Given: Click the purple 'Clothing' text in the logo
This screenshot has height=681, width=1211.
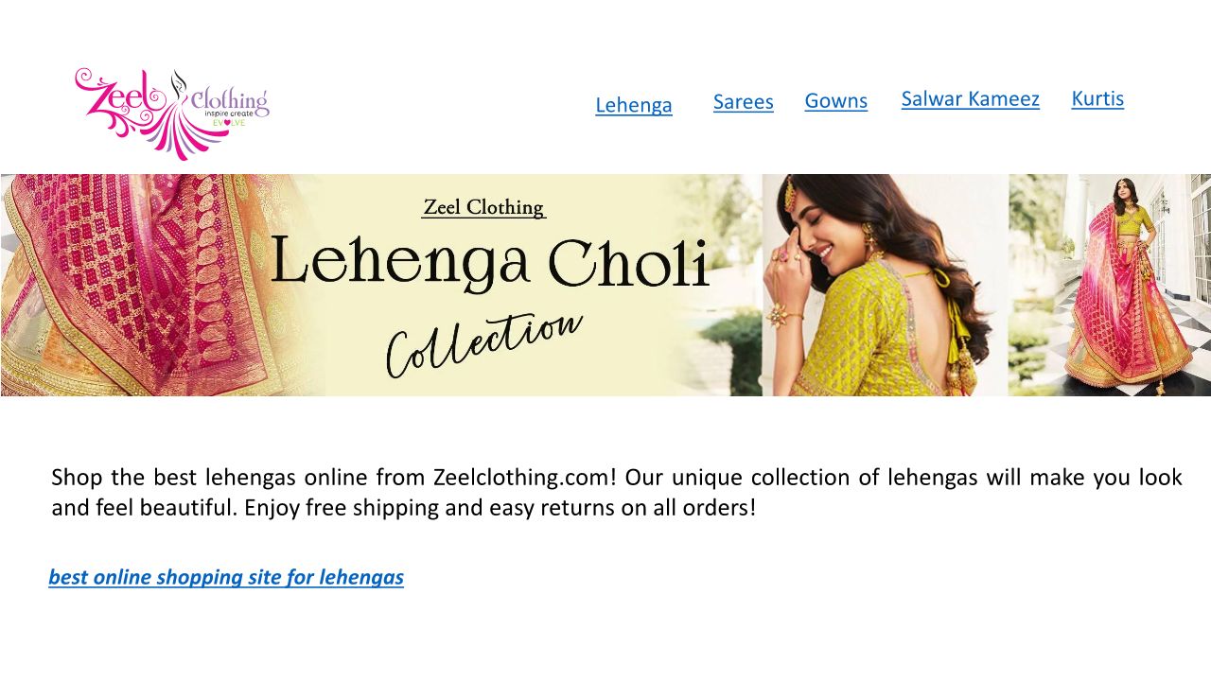Looking at the screenshot, I should click(x=229, y=99).
